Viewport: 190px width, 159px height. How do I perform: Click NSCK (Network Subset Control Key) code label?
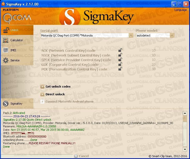tap(76, 55)
